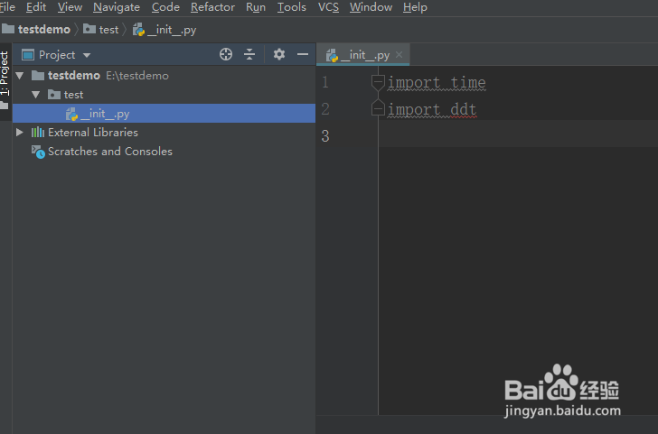Place cursor on empty line 3
Viewport: 658px width, 434px height.
tap(518, 134)
